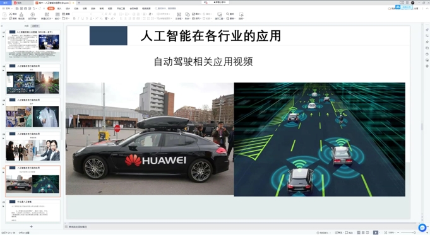
Task: Click the undo arrow in quick access toolbar
Action: pyautogui.click(x=34, y=8)
